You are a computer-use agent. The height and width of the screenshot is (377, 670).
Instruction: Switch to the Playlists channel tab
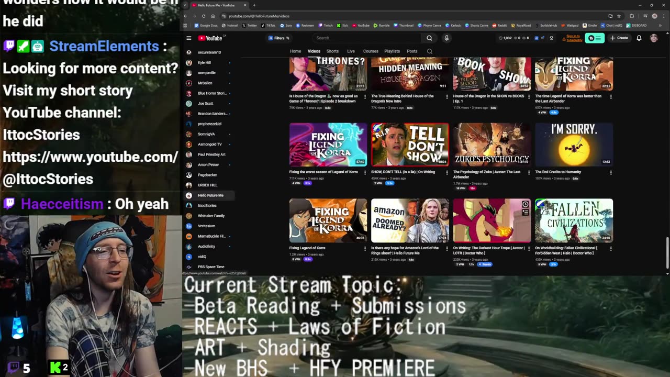[x=392, y=51]
